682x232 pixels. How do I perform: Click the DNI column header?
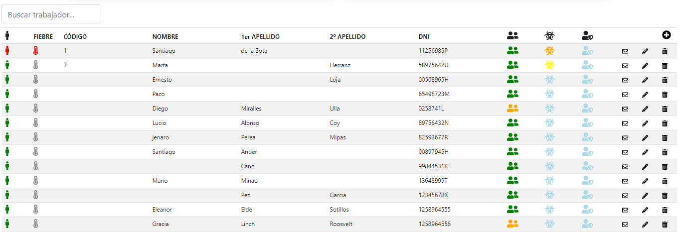424,36
